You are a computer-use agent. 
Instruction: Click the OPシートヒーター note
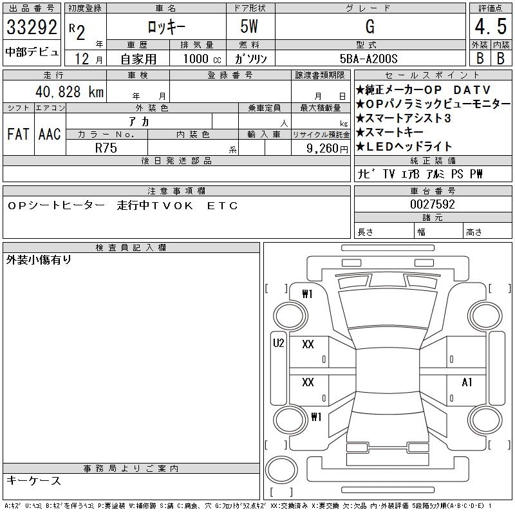[x=56, y=205]
